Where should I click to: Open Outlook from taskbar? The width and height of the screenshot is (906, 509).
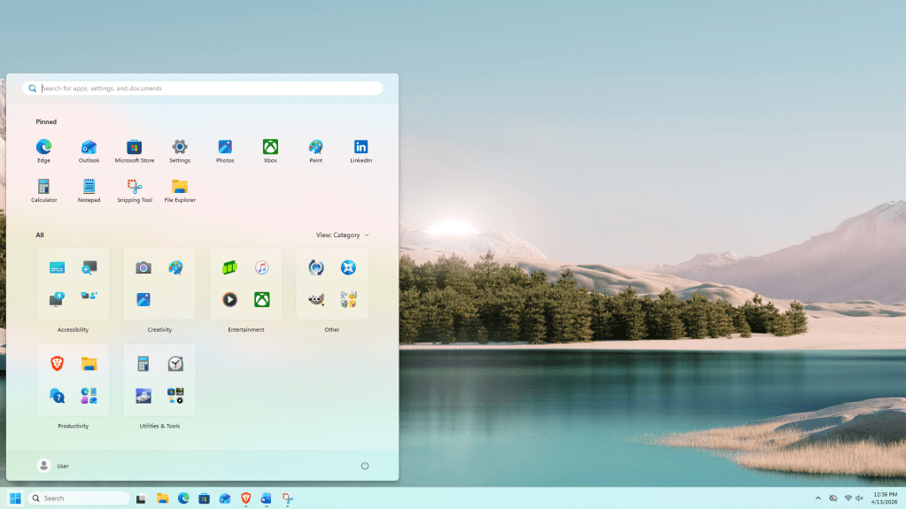coord(225,498)
